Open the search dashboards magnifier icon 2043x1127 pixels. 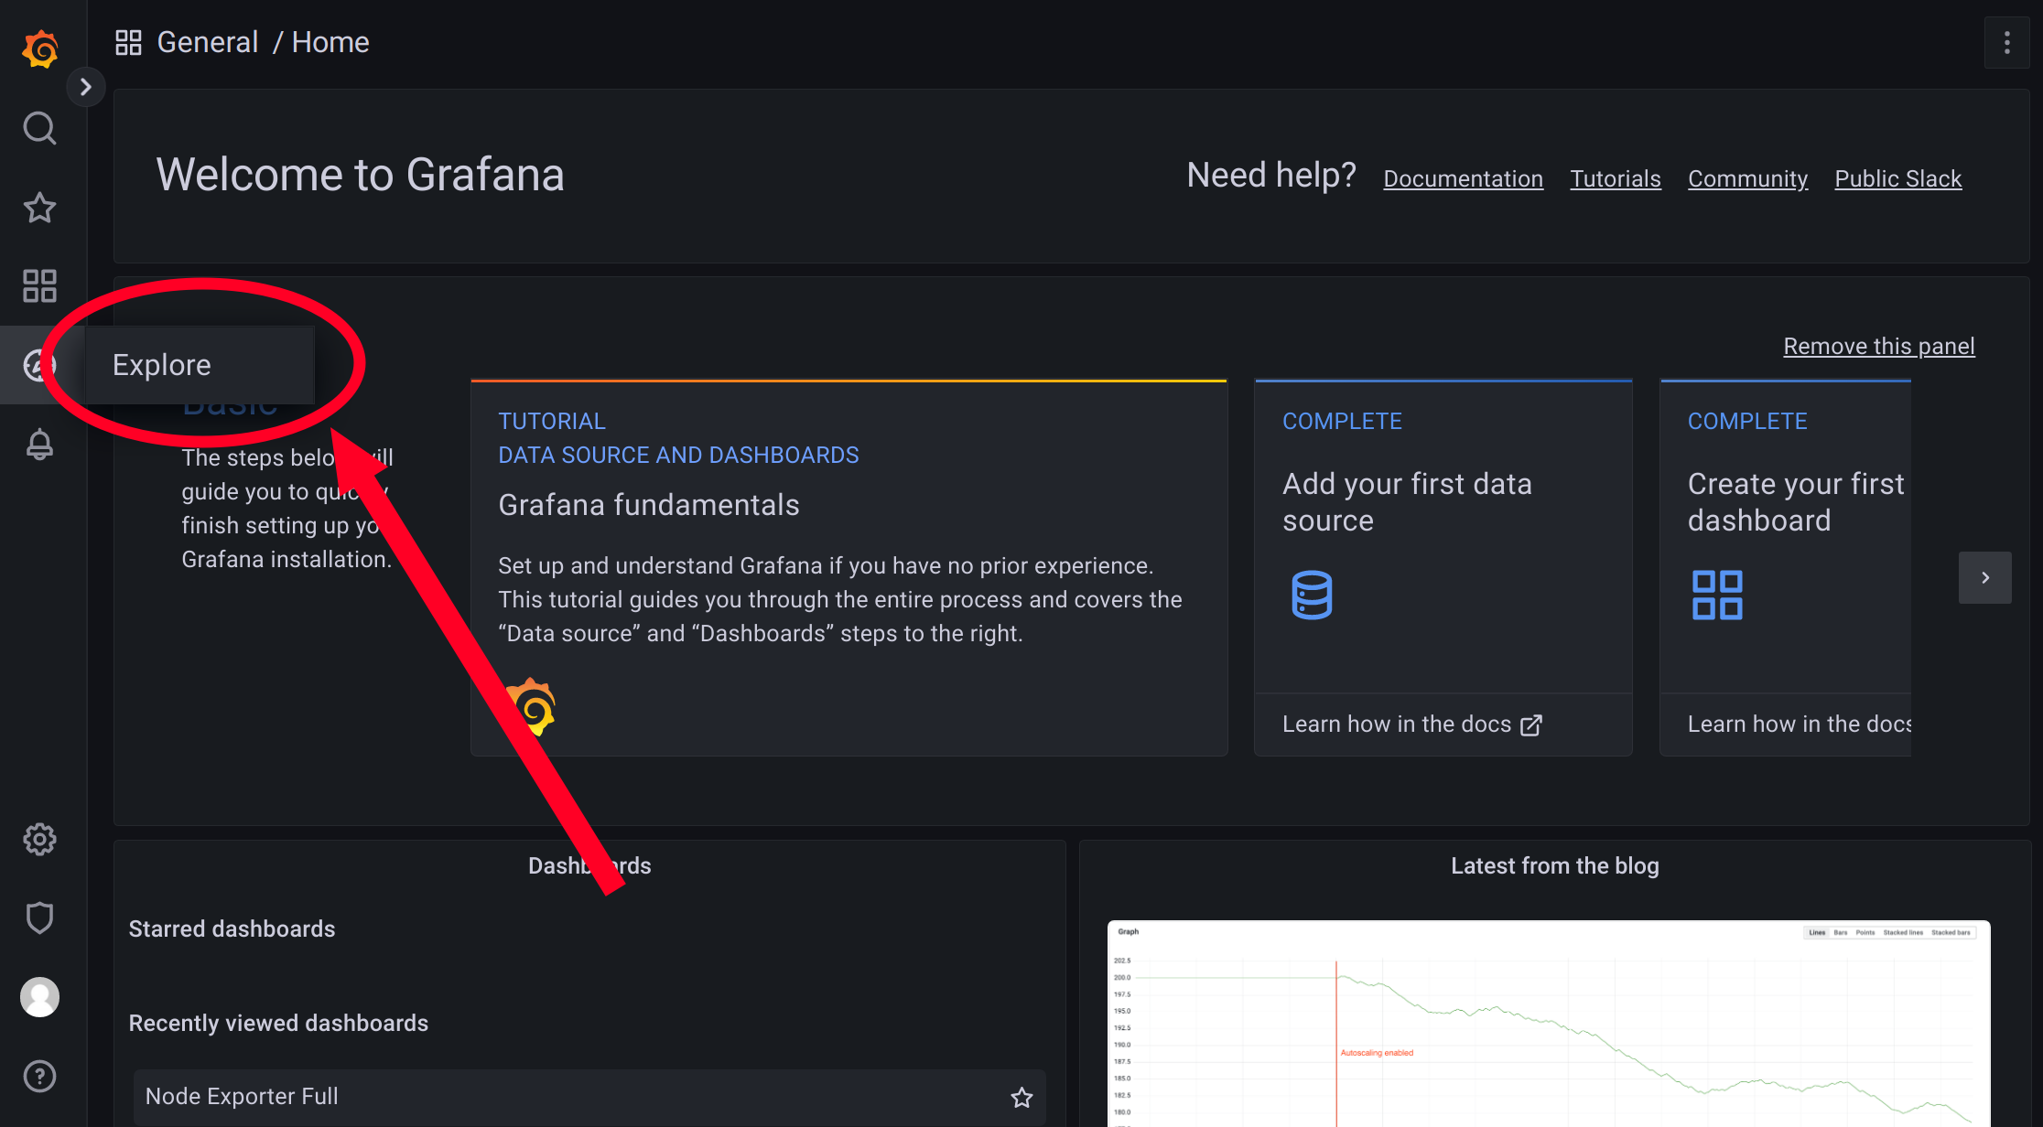point(39,128)
